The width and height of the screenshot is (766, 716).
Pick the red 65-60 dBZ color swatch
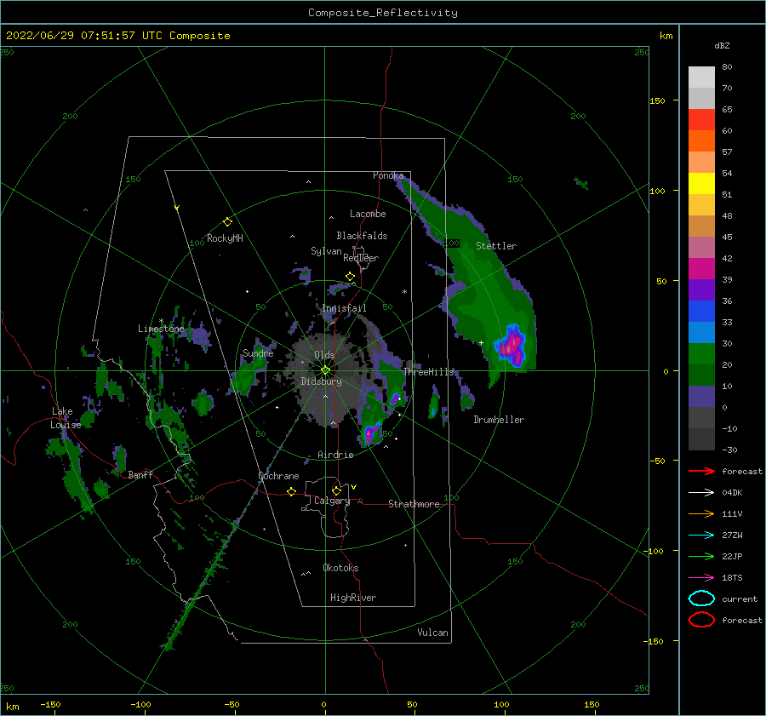tap(701, 120)
